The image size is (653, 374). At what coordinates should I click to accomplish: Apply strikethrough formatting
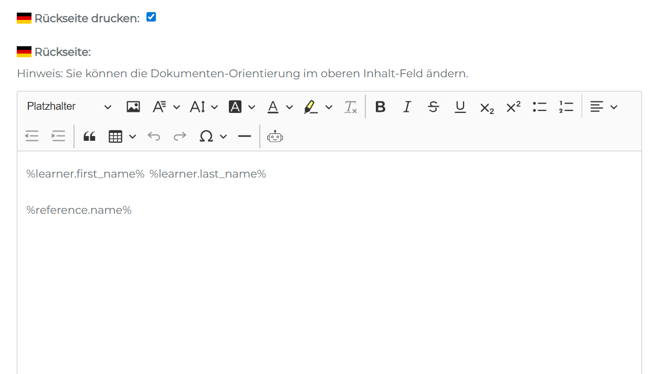tap(434, 107)
